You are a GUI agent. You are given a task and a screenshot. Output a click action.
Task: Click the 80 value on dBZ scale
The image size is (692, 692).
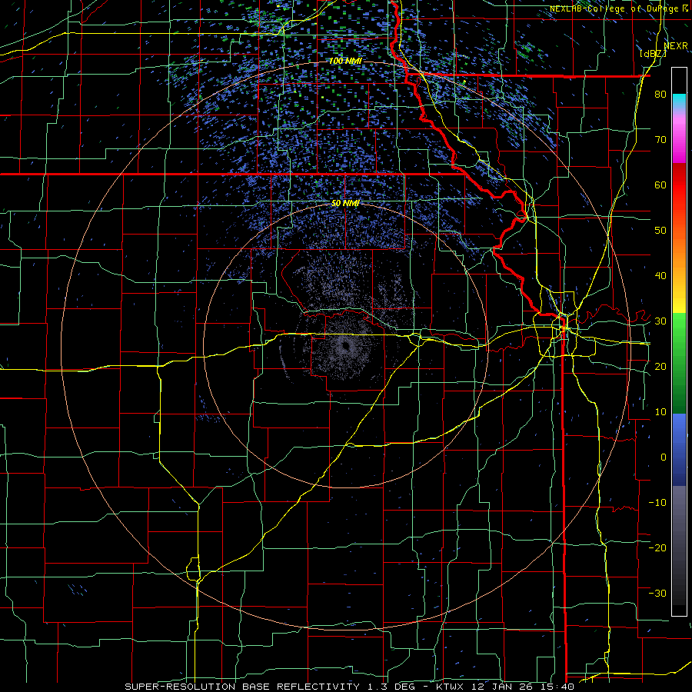[x=660, y=95]
